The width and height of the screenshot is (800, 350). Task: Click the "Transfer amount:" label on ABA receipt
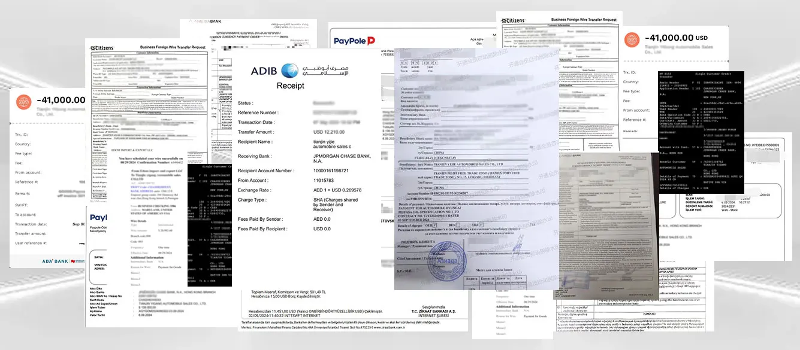click(x=31, y=233)
